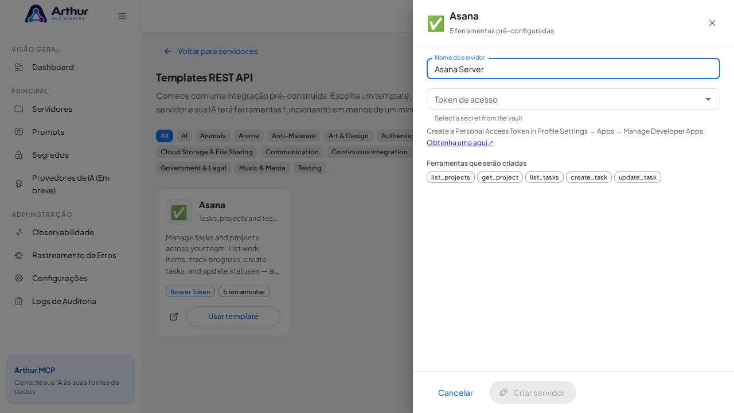Collapse the sidebar with the hamburger icon
Screen dimensions: 734x413
tap(122, 16)
